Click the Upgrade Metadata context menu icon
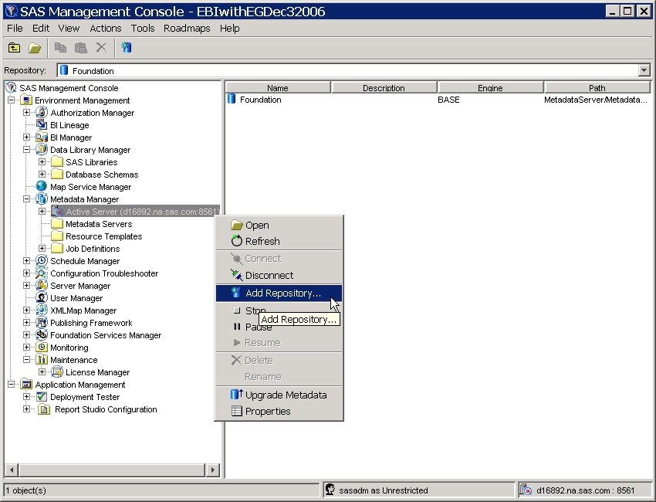The width and height of the screenshot is (656, 502). (x=237, y=395)
